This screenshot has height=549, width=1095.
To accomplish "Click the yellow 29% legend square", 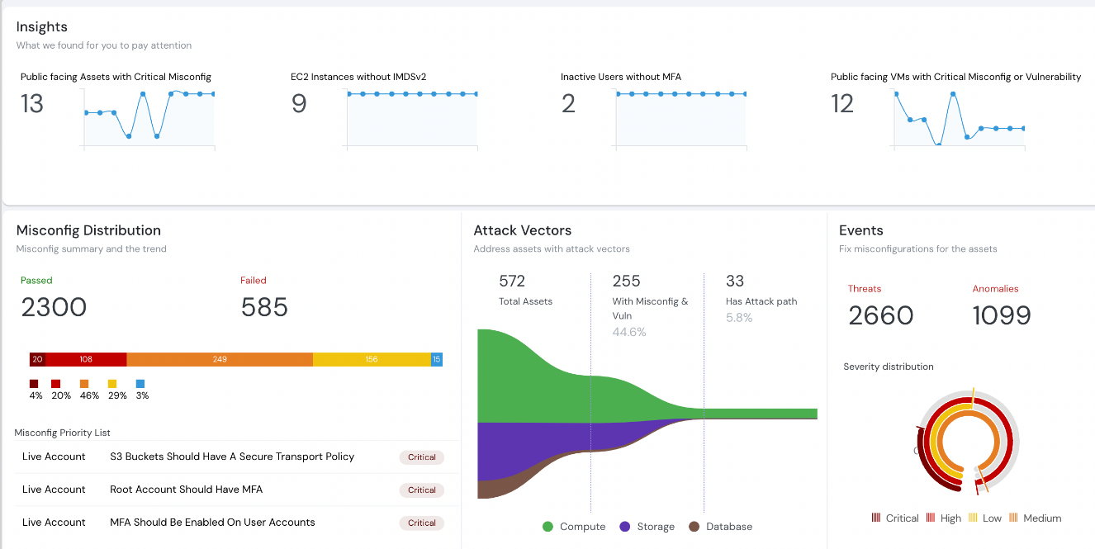I will pyautogui.click(x=112, y=384).
